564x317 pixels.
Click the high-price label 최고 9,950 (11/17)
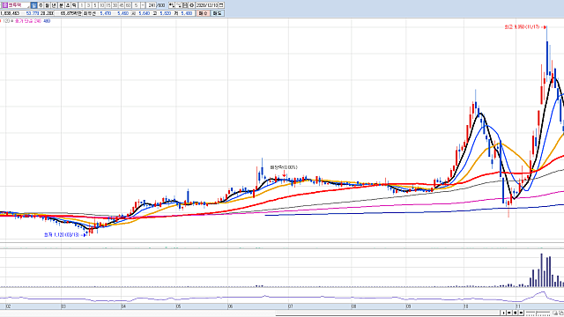(522, 27)
